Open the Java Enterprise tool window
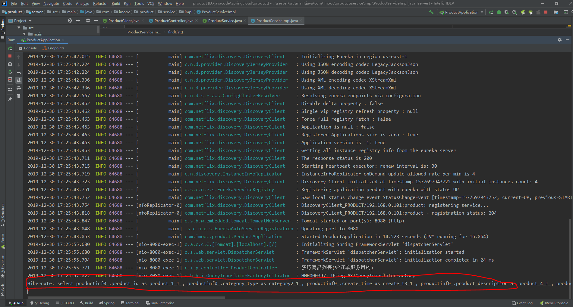The width and height of the screenshot is (573, 307). tap(160, 303)
